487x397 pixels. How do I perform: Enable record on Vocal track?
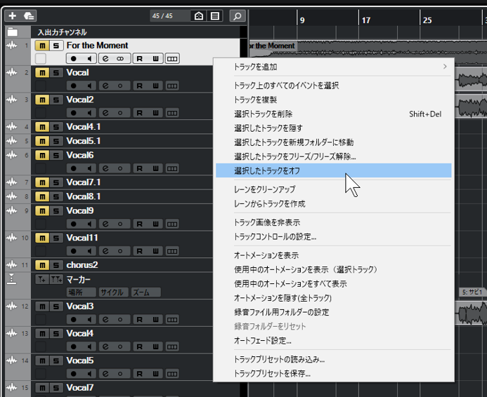point(74,86)
